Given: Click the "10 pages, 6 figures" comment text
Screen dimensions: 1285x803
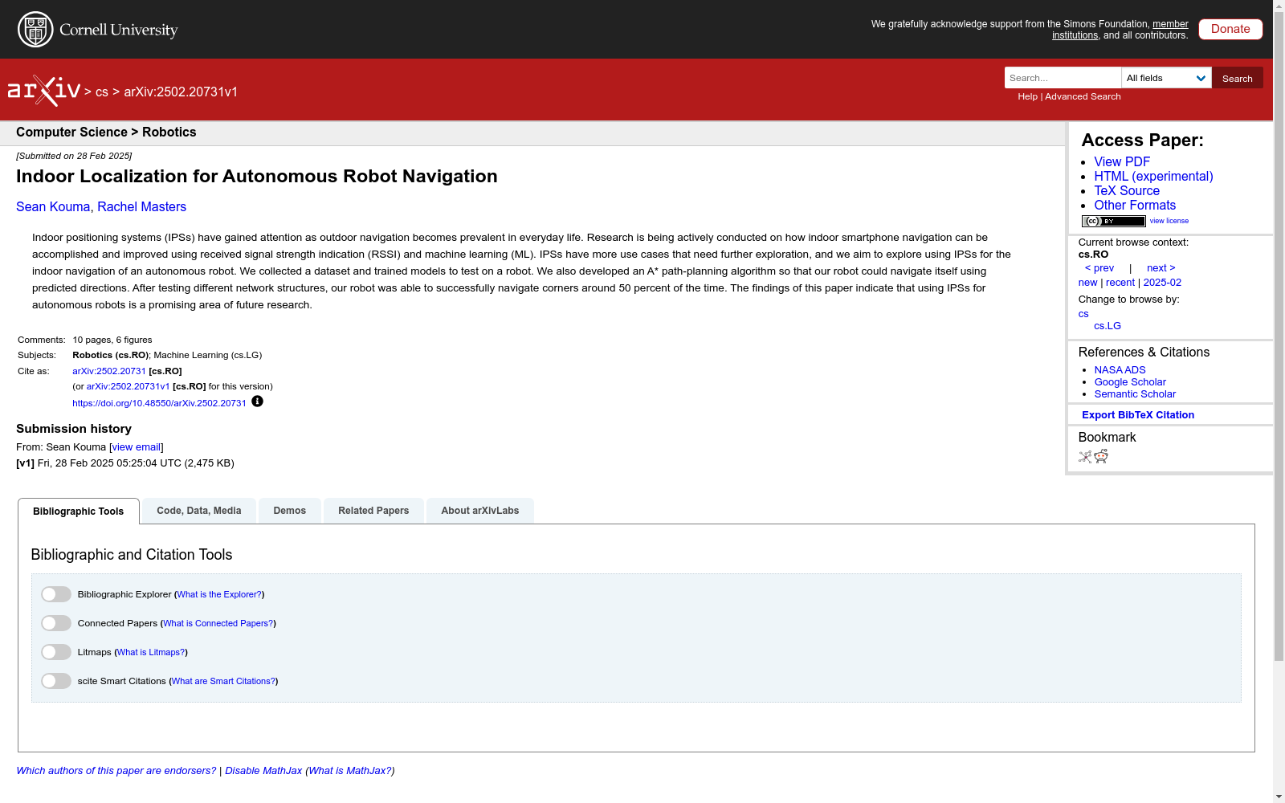Looking at the screenshot, I should [x=112, y=340].
